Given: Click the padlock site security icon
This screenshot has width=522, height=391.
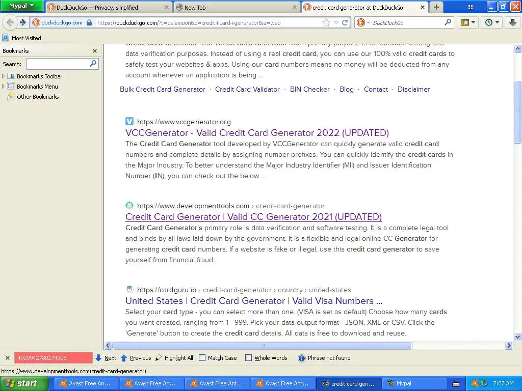Looking at the screenshot, I should [x=89, y=22].
